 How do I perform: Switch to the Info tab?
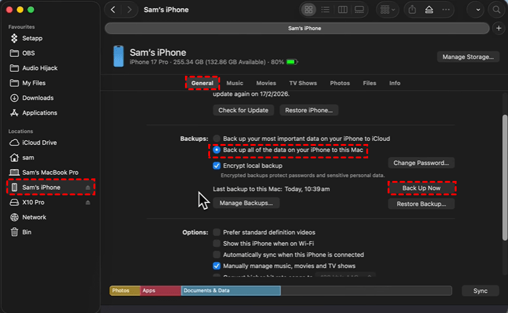[394, 83]
